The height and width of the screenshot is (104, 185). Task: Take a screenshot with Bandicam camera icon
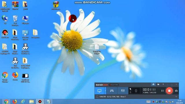176,91
